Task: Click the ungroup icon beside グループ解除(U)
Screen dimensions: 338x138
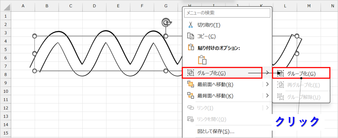Action: click(x=280, y=97)
